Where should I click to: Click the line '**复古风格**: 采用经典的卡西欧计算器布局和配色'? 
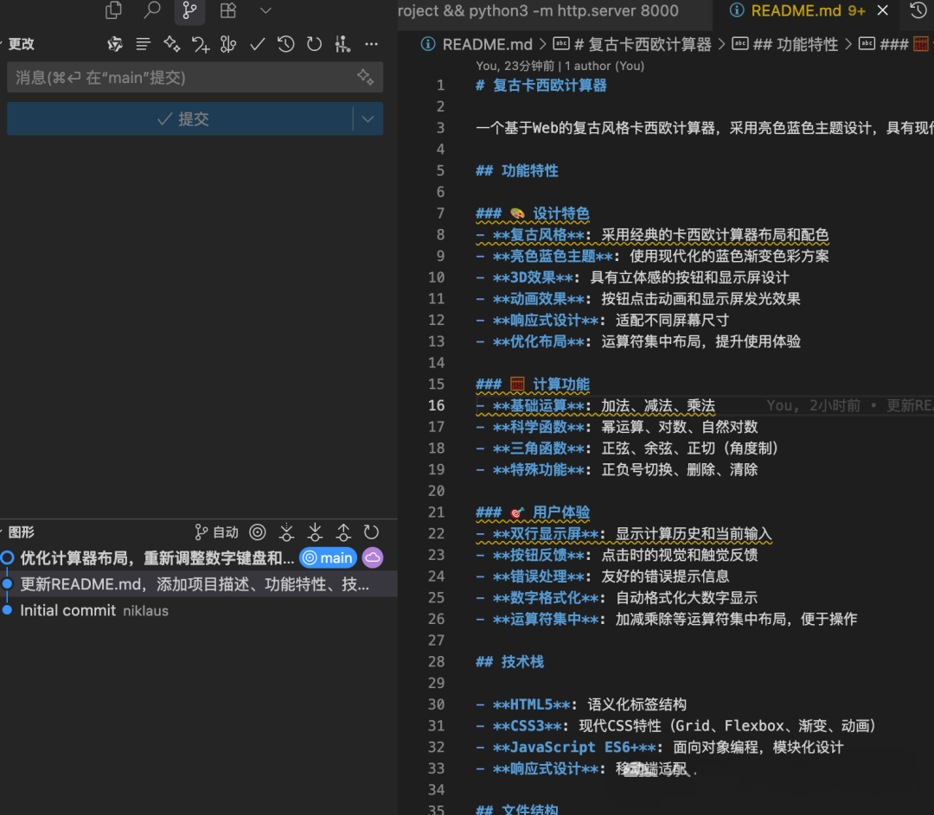click(652, 235)
